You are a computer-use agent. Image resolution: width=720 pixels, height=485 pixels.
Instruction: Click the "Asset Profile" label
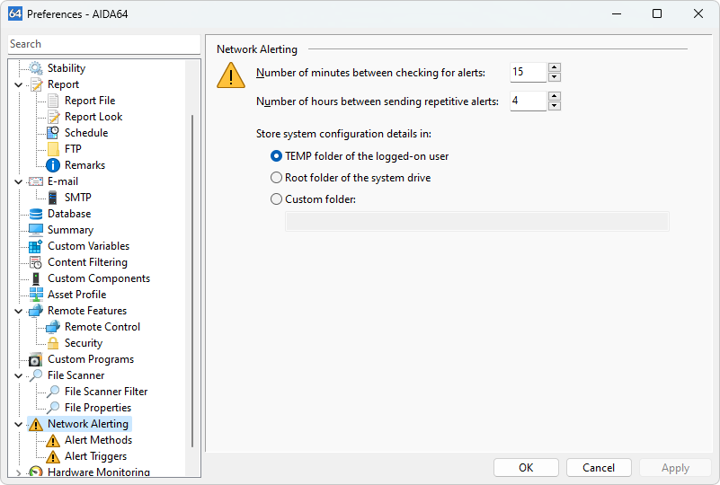click(x=77, y=295)
